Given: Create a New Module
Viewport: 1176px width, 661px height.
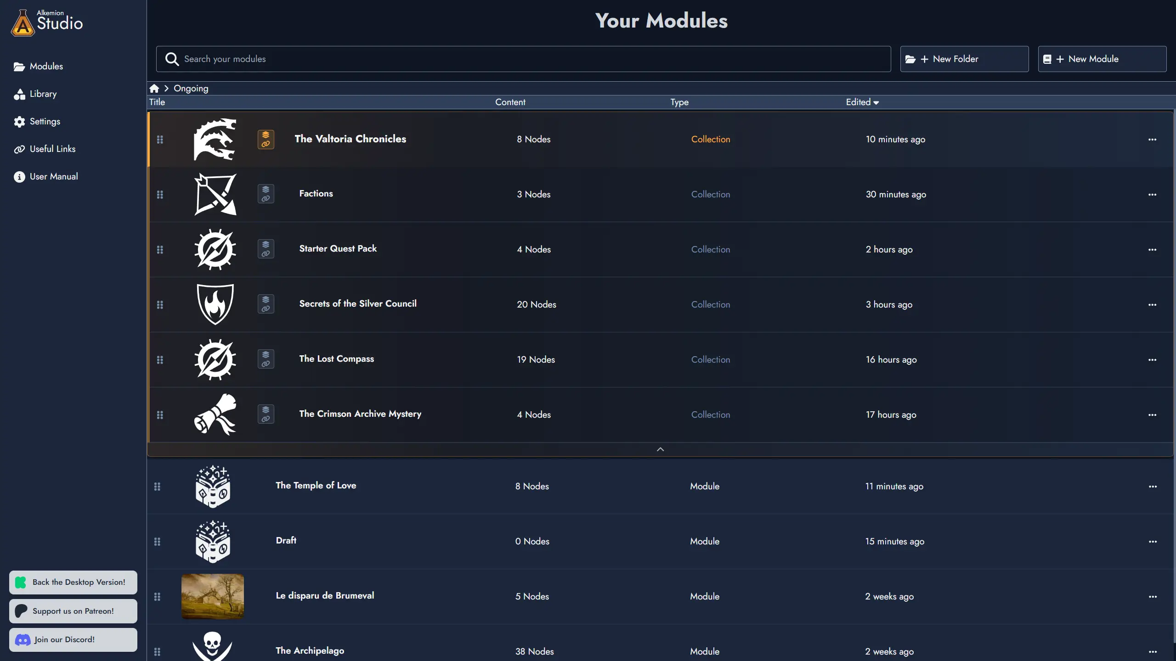Looking at the screenshot, I should coord(1102,58).
